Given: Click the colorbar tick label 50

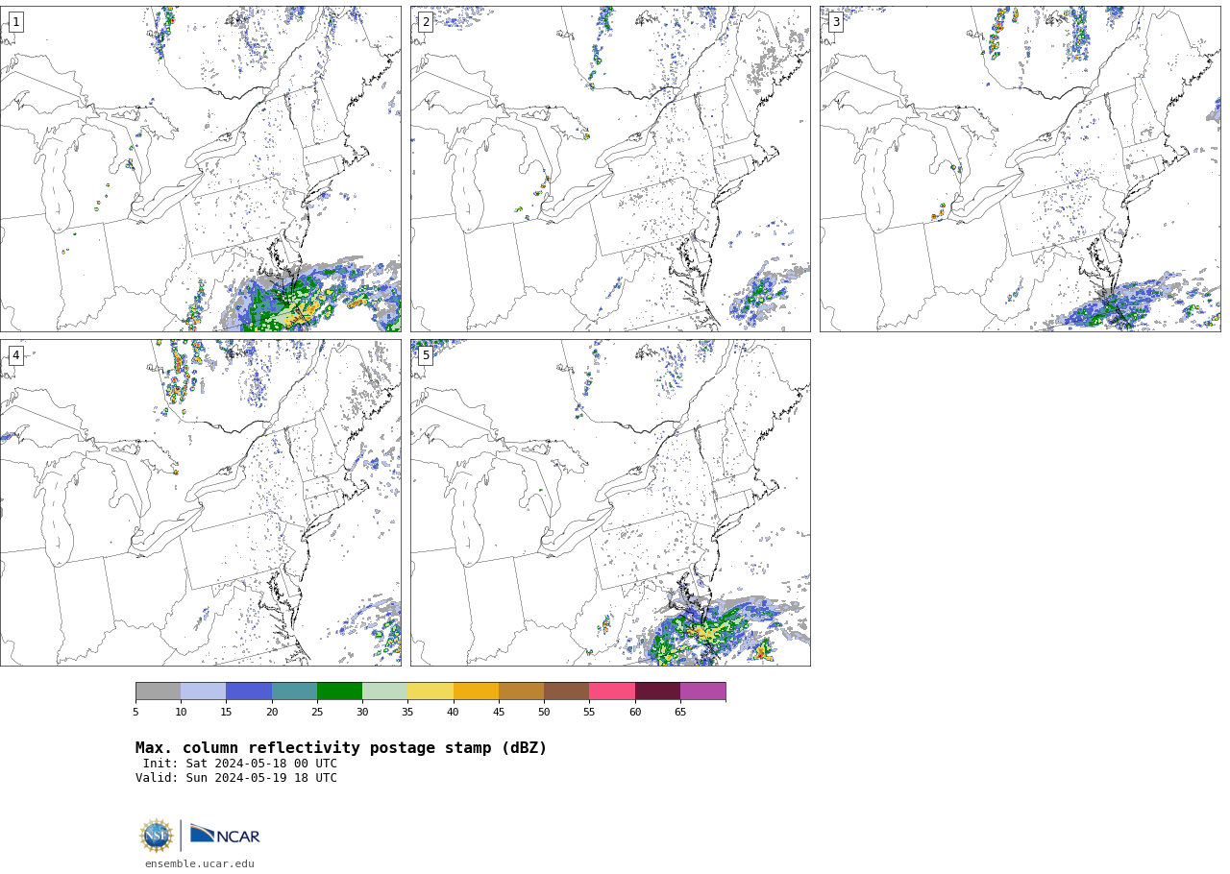Looking at the screenshot, I should point(544,713).
